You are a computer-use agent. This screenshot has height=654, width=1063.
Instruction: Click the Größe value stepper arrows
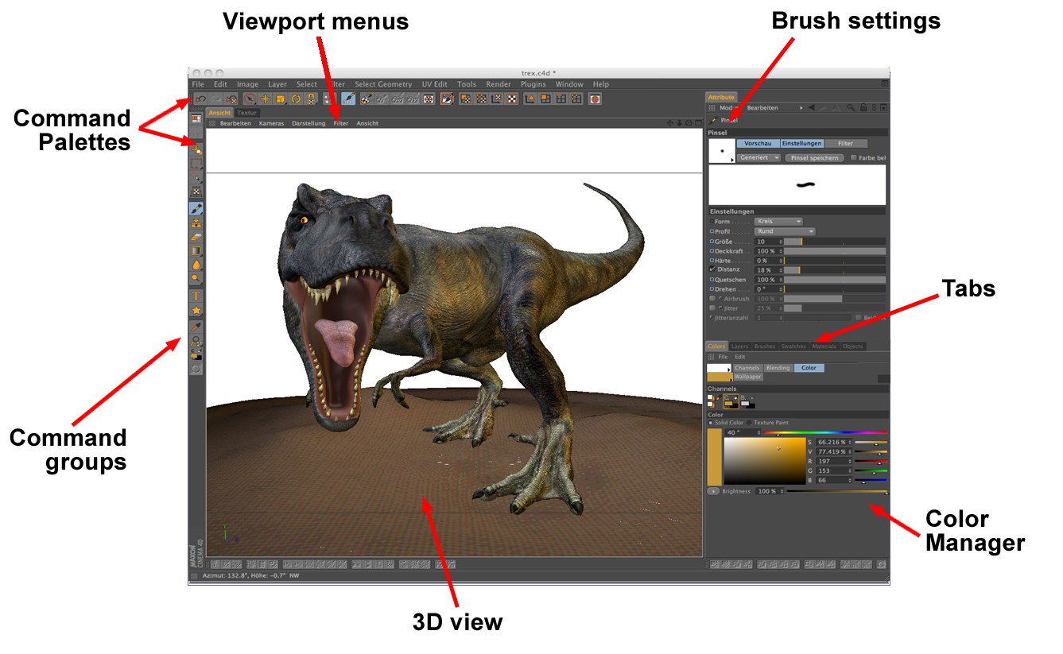[781, 242]
